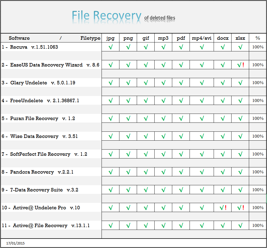Select the Glary Undelete docx checkmark

[x=223, y=83]
